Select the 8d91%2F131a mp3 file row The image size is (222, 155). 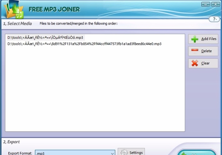pyautogui.click(x=84, y=44)
